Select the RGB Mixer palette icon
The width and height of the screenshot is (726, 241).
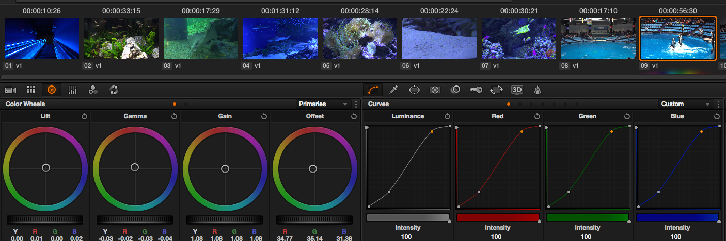[x=72, y=90]
